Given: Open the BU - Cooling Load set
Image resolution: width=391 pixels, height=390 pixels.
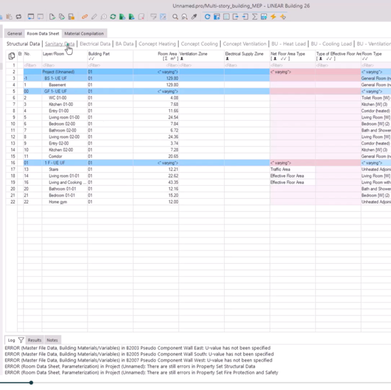Looking at the screenshot, I should pos(331,44).
